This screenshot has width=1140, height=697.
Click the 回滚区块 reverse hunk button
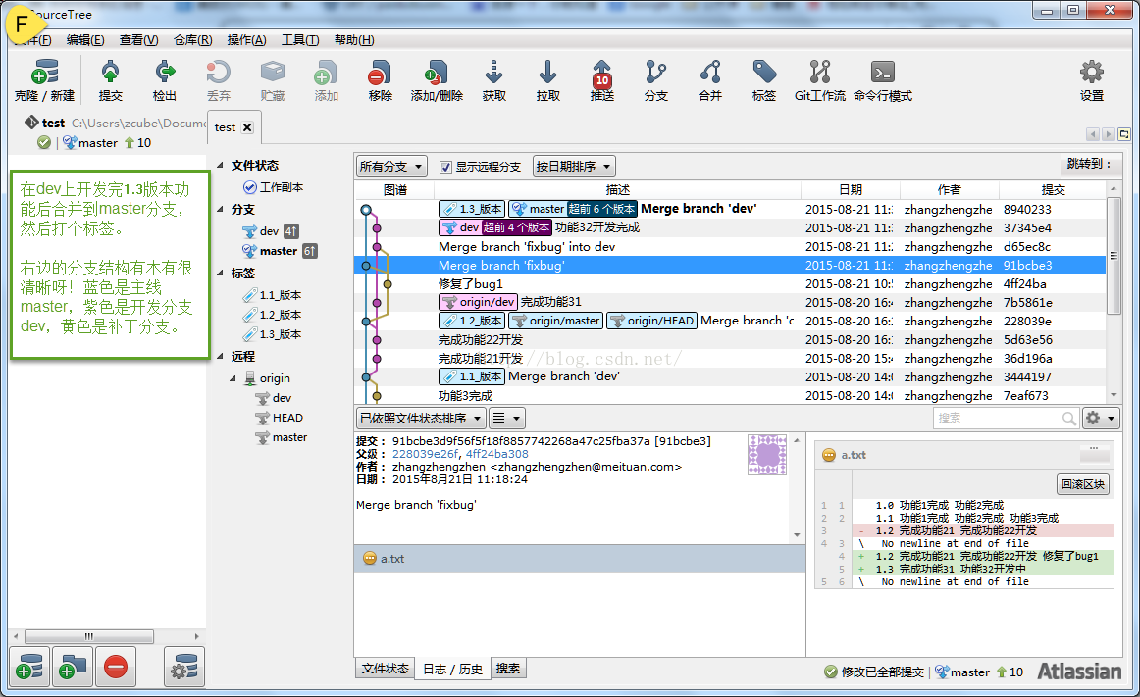pyautogui.click(x=1082, y=485)
